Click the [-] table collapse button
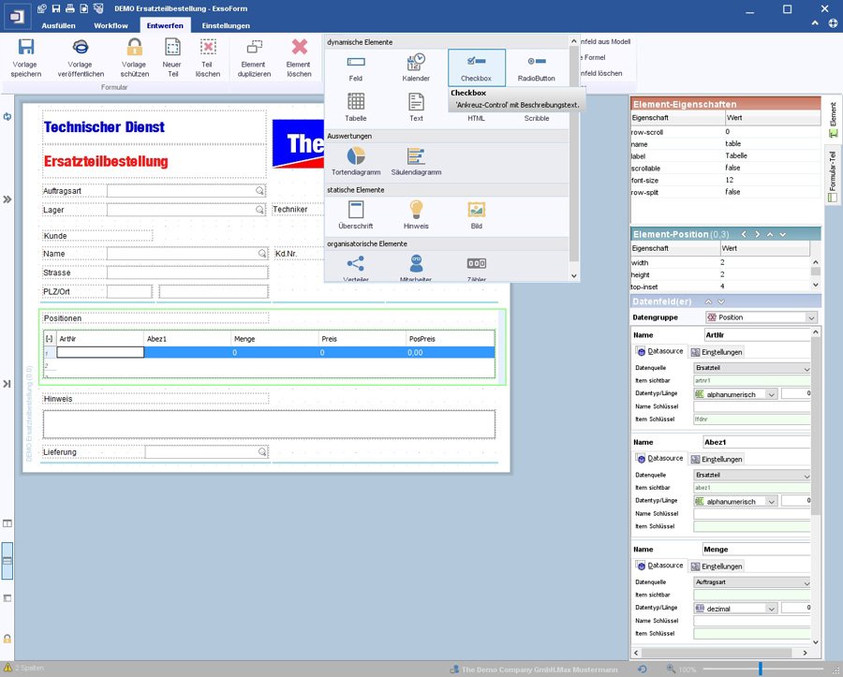This screenshot has width=843, height=677. click(50, 339)
